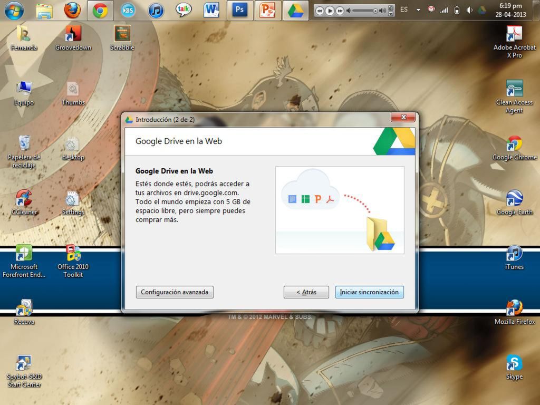Click the Drive icon in the dialog title bar
Viewport: 540px width, 405px height.
(129, 120)
